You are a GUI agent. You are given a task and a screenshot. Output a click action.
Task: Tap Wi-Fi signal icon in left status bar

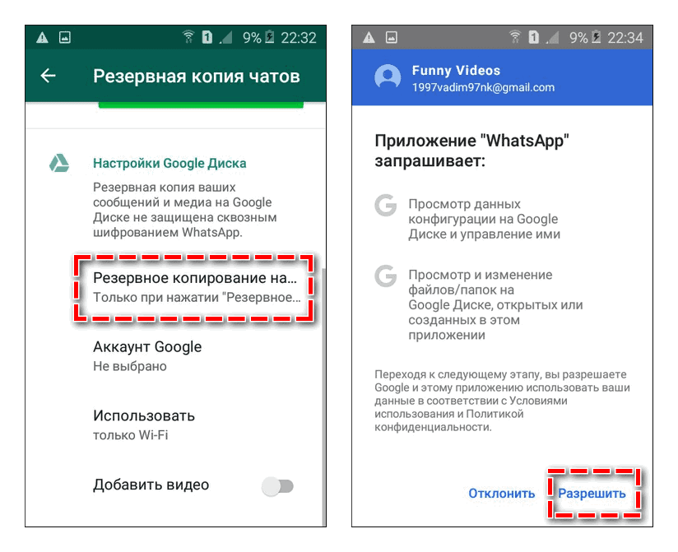click(x=188, y=37)
